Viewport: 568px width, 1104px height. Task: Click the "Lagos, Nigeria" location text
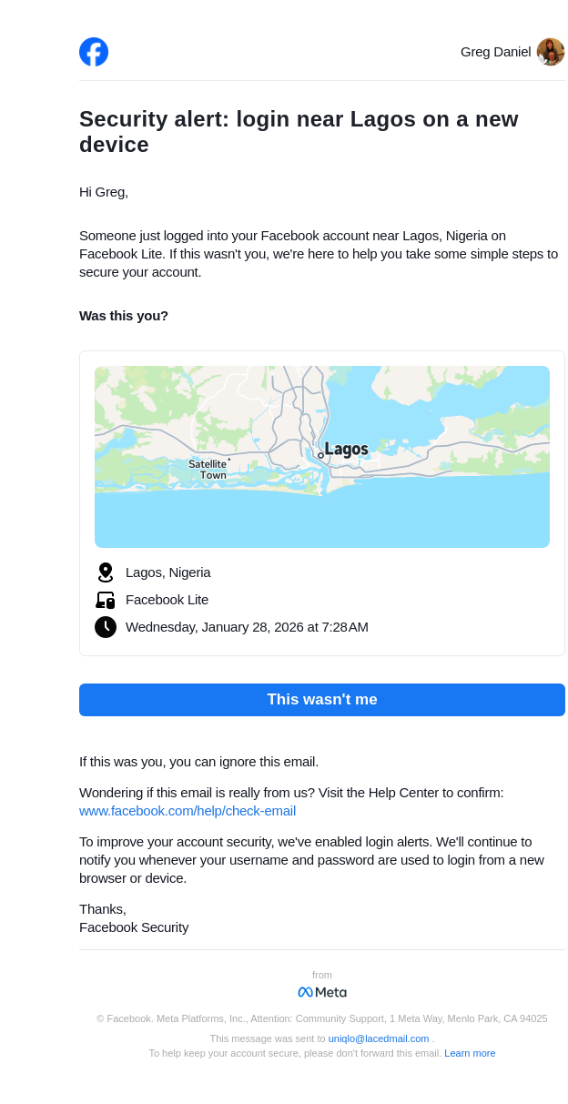point(168,572)
